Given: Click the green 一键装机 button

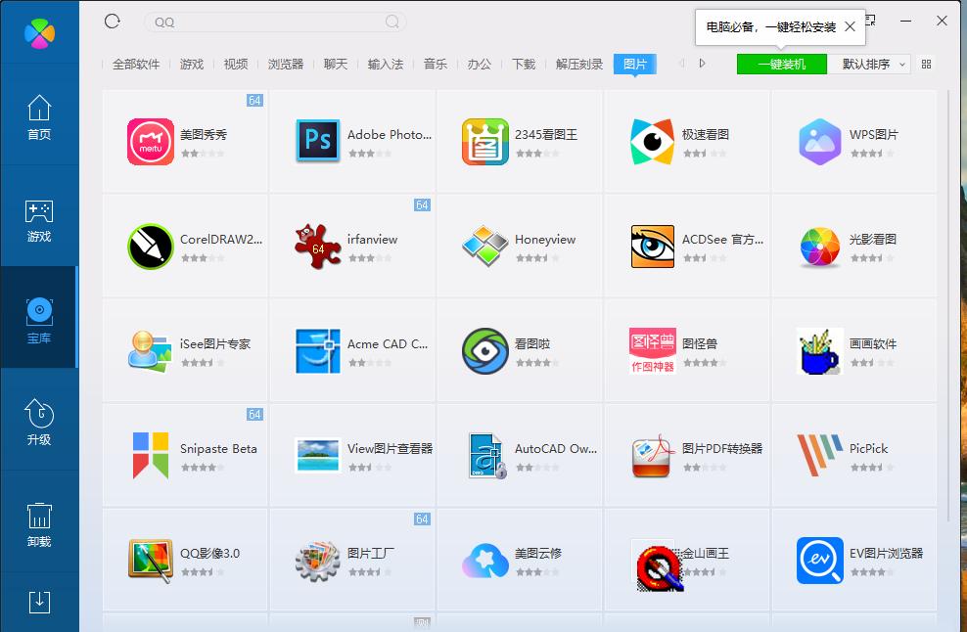Looking at the screenshot, I should [x=780, y=64].
